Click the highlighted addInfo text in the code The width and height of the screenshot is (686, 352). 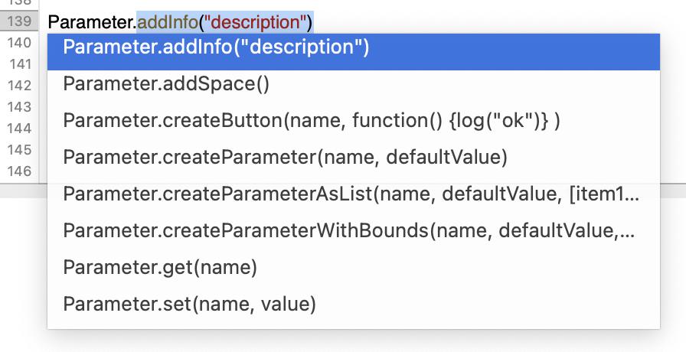[168, 23]
